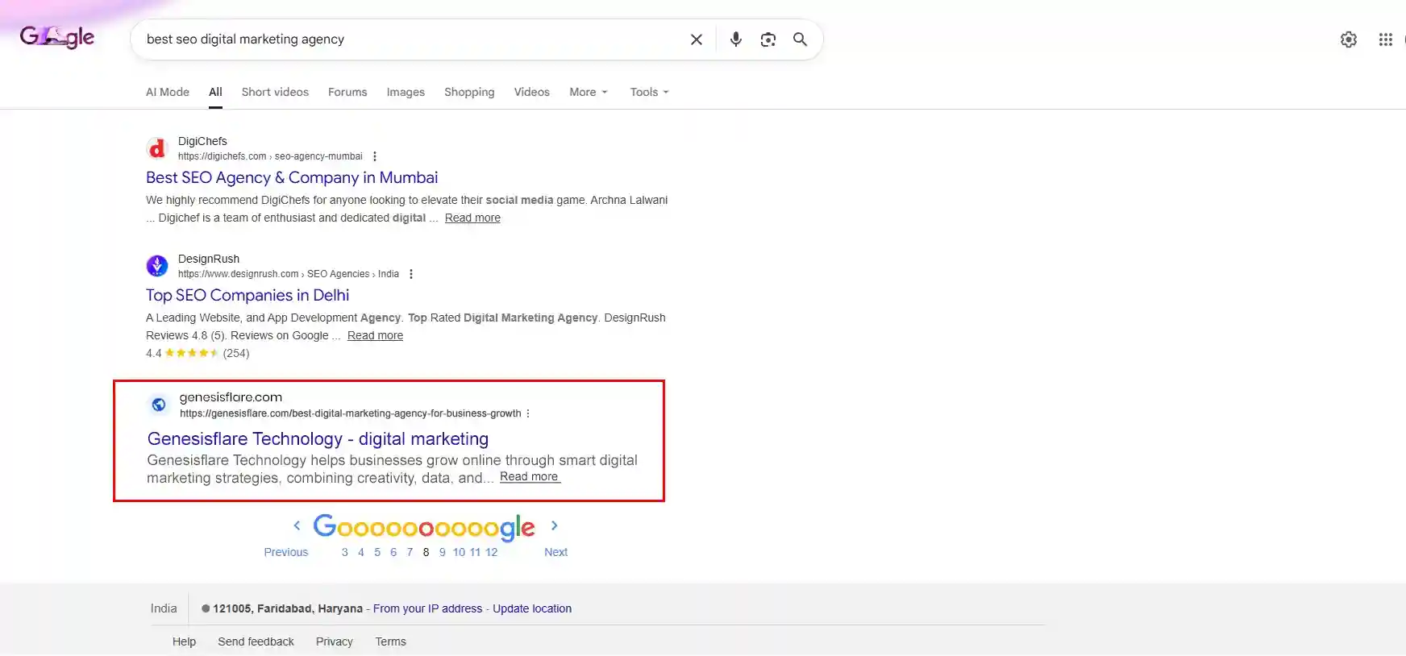
Task: Open Genesisflare Technology - digital marketing result
Action: 318,438
